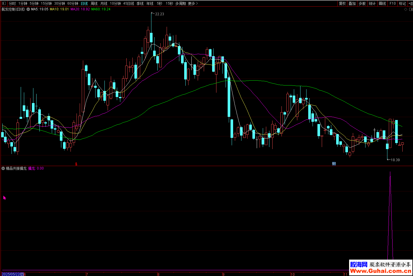
Task: Open the 画线 drawing tools
Action: point(382,3)
